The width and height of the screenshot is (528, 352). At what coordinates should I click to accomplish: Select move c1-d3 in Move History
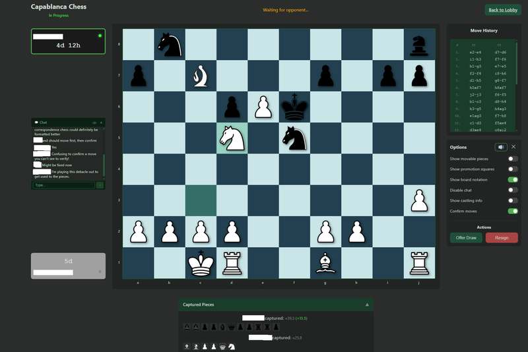[x=475, y=123]
